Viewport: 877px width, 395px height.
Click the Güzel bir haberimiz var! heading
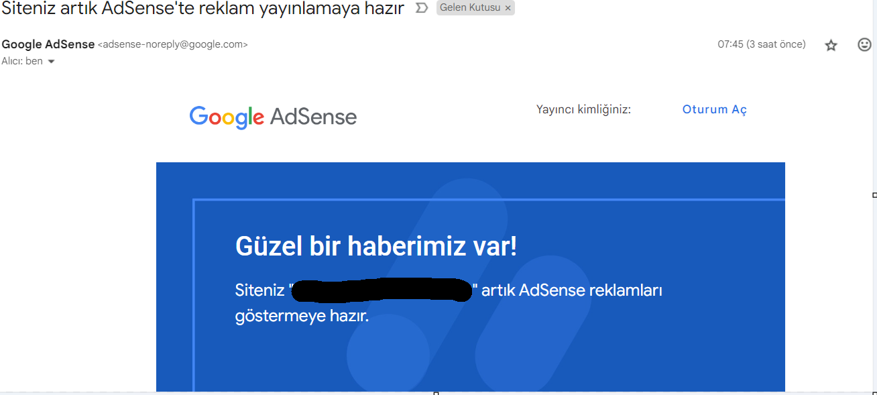tap(376, 246)
